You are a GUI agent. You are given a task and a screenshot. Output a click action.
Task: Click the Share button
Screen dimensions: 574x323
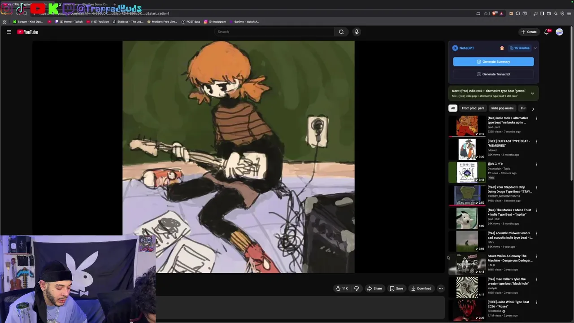coord(374,288)
